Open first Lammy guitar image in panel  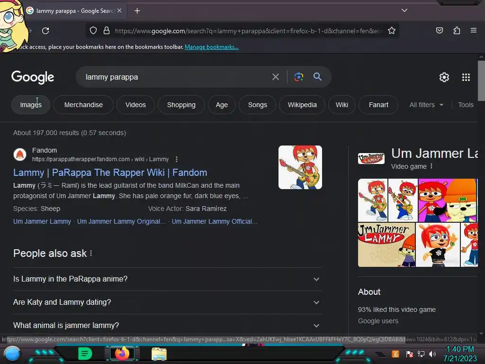click(x=372, y=200)
